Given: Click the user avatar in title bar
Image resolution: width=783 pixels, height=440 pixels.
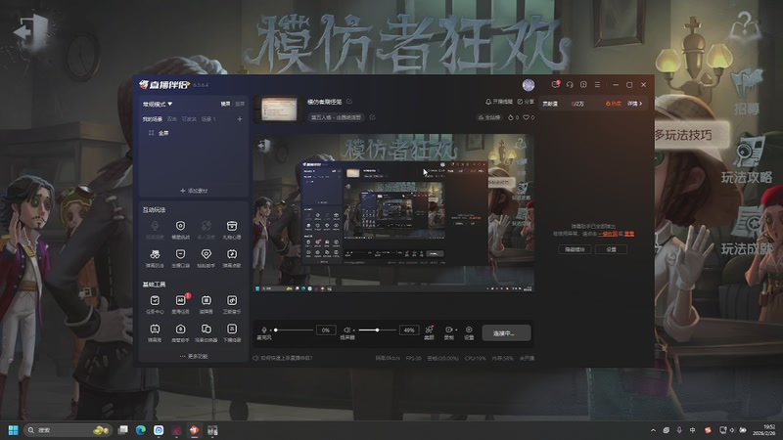Looking at the screenshot, I should 529,85.
